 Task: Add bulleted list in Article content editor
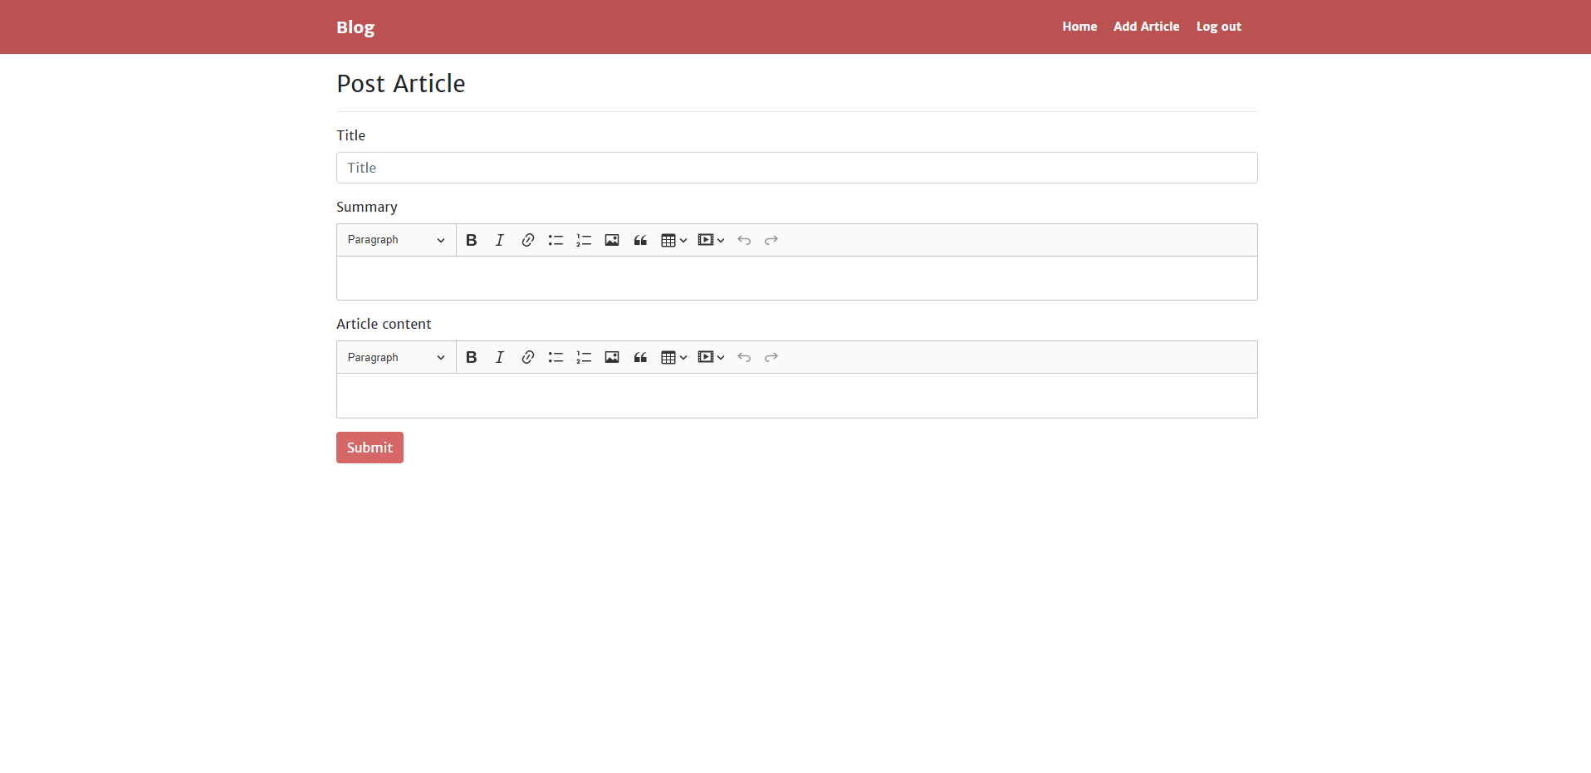pos(556,357)
